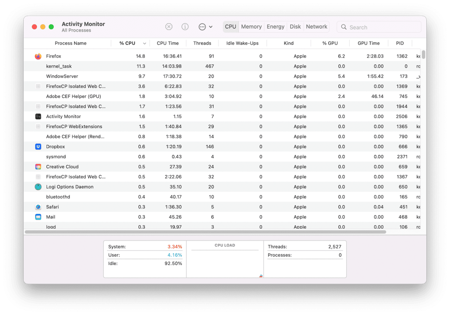This screenshot has height=315, width=450.
Task: Expand the chevron beside the ellipsis button
Action: 211,27
